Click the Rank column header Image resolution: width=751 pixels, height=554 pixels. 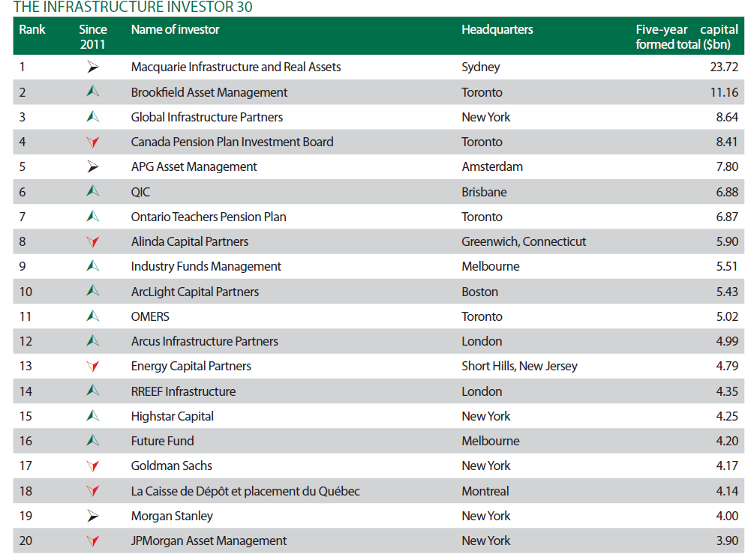[32, 30]
